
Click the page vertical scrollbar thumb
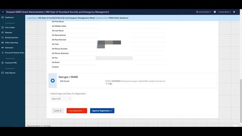coord(241,101)
